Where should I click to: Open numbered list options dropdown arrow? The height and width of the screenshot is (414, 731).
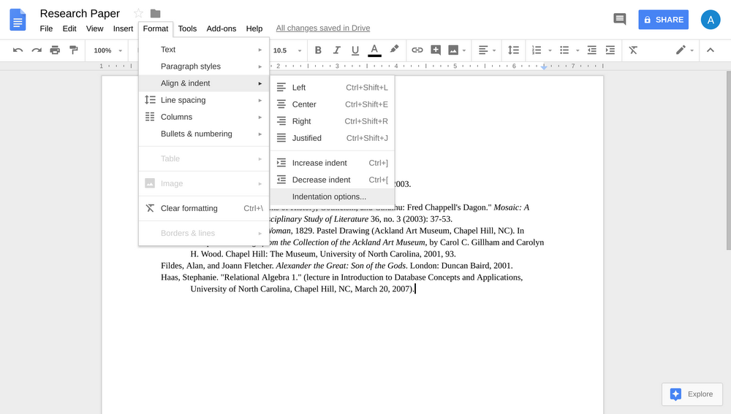(550, 50)
